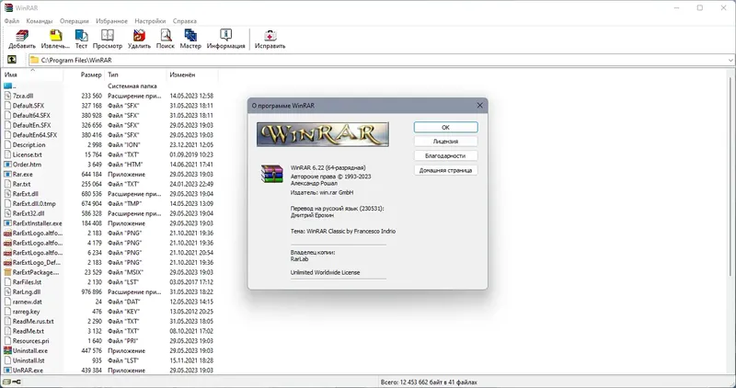Select DefaultEn.SFX file name

tap(31, 125)
